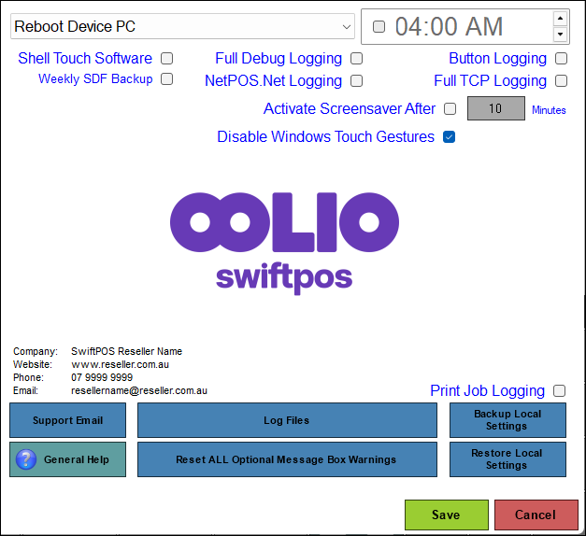
Task: Click the Print Job Logging label
Action: click(487, 391)
